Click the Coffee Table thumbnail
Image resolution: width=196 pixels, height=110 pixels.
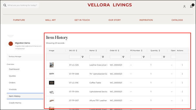tap(51, 83)
